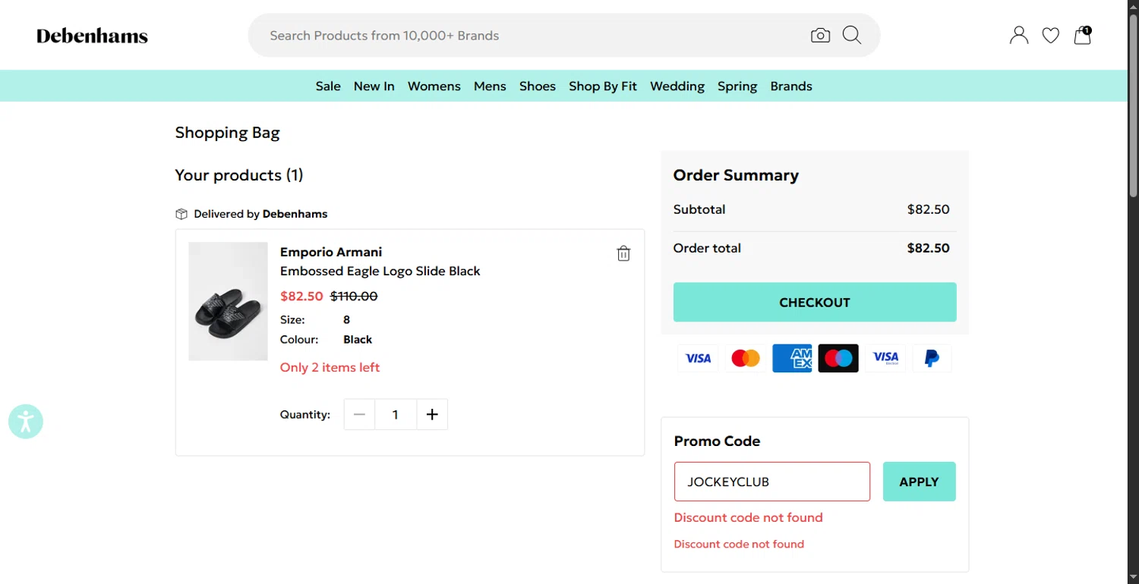Open the Emporio Armani brand link
The image size is (1139, 584).
point(331,252)
